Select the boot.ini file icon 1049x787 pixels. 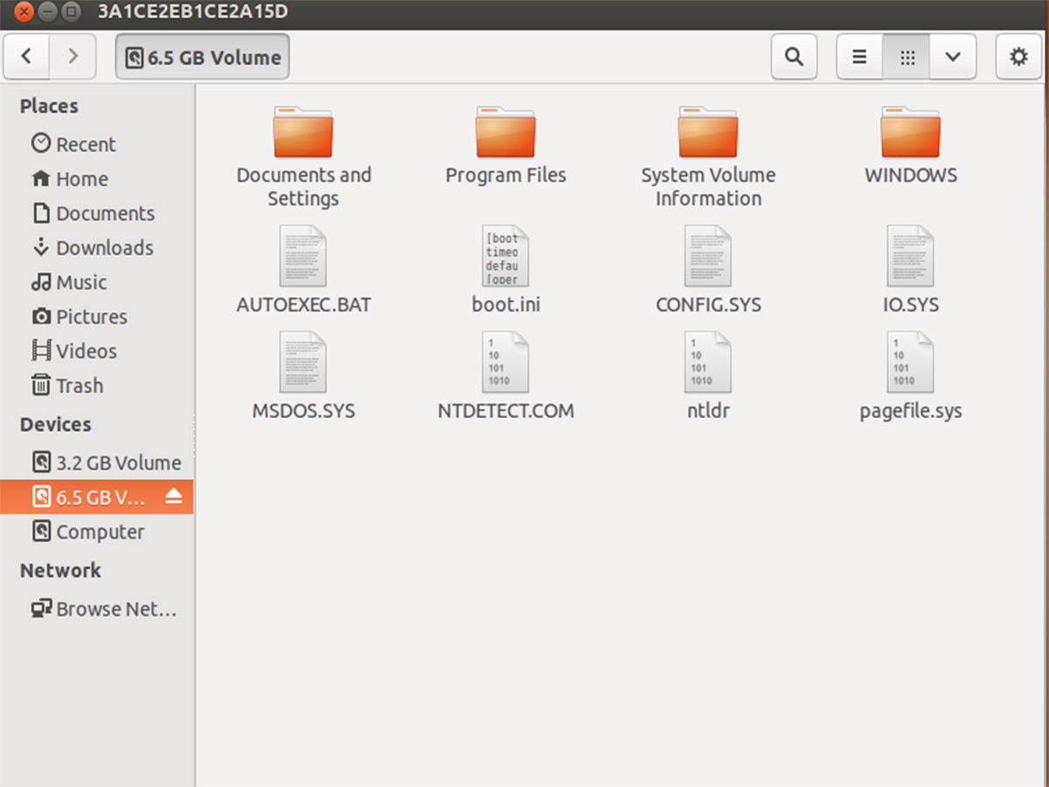pos(506,256)
